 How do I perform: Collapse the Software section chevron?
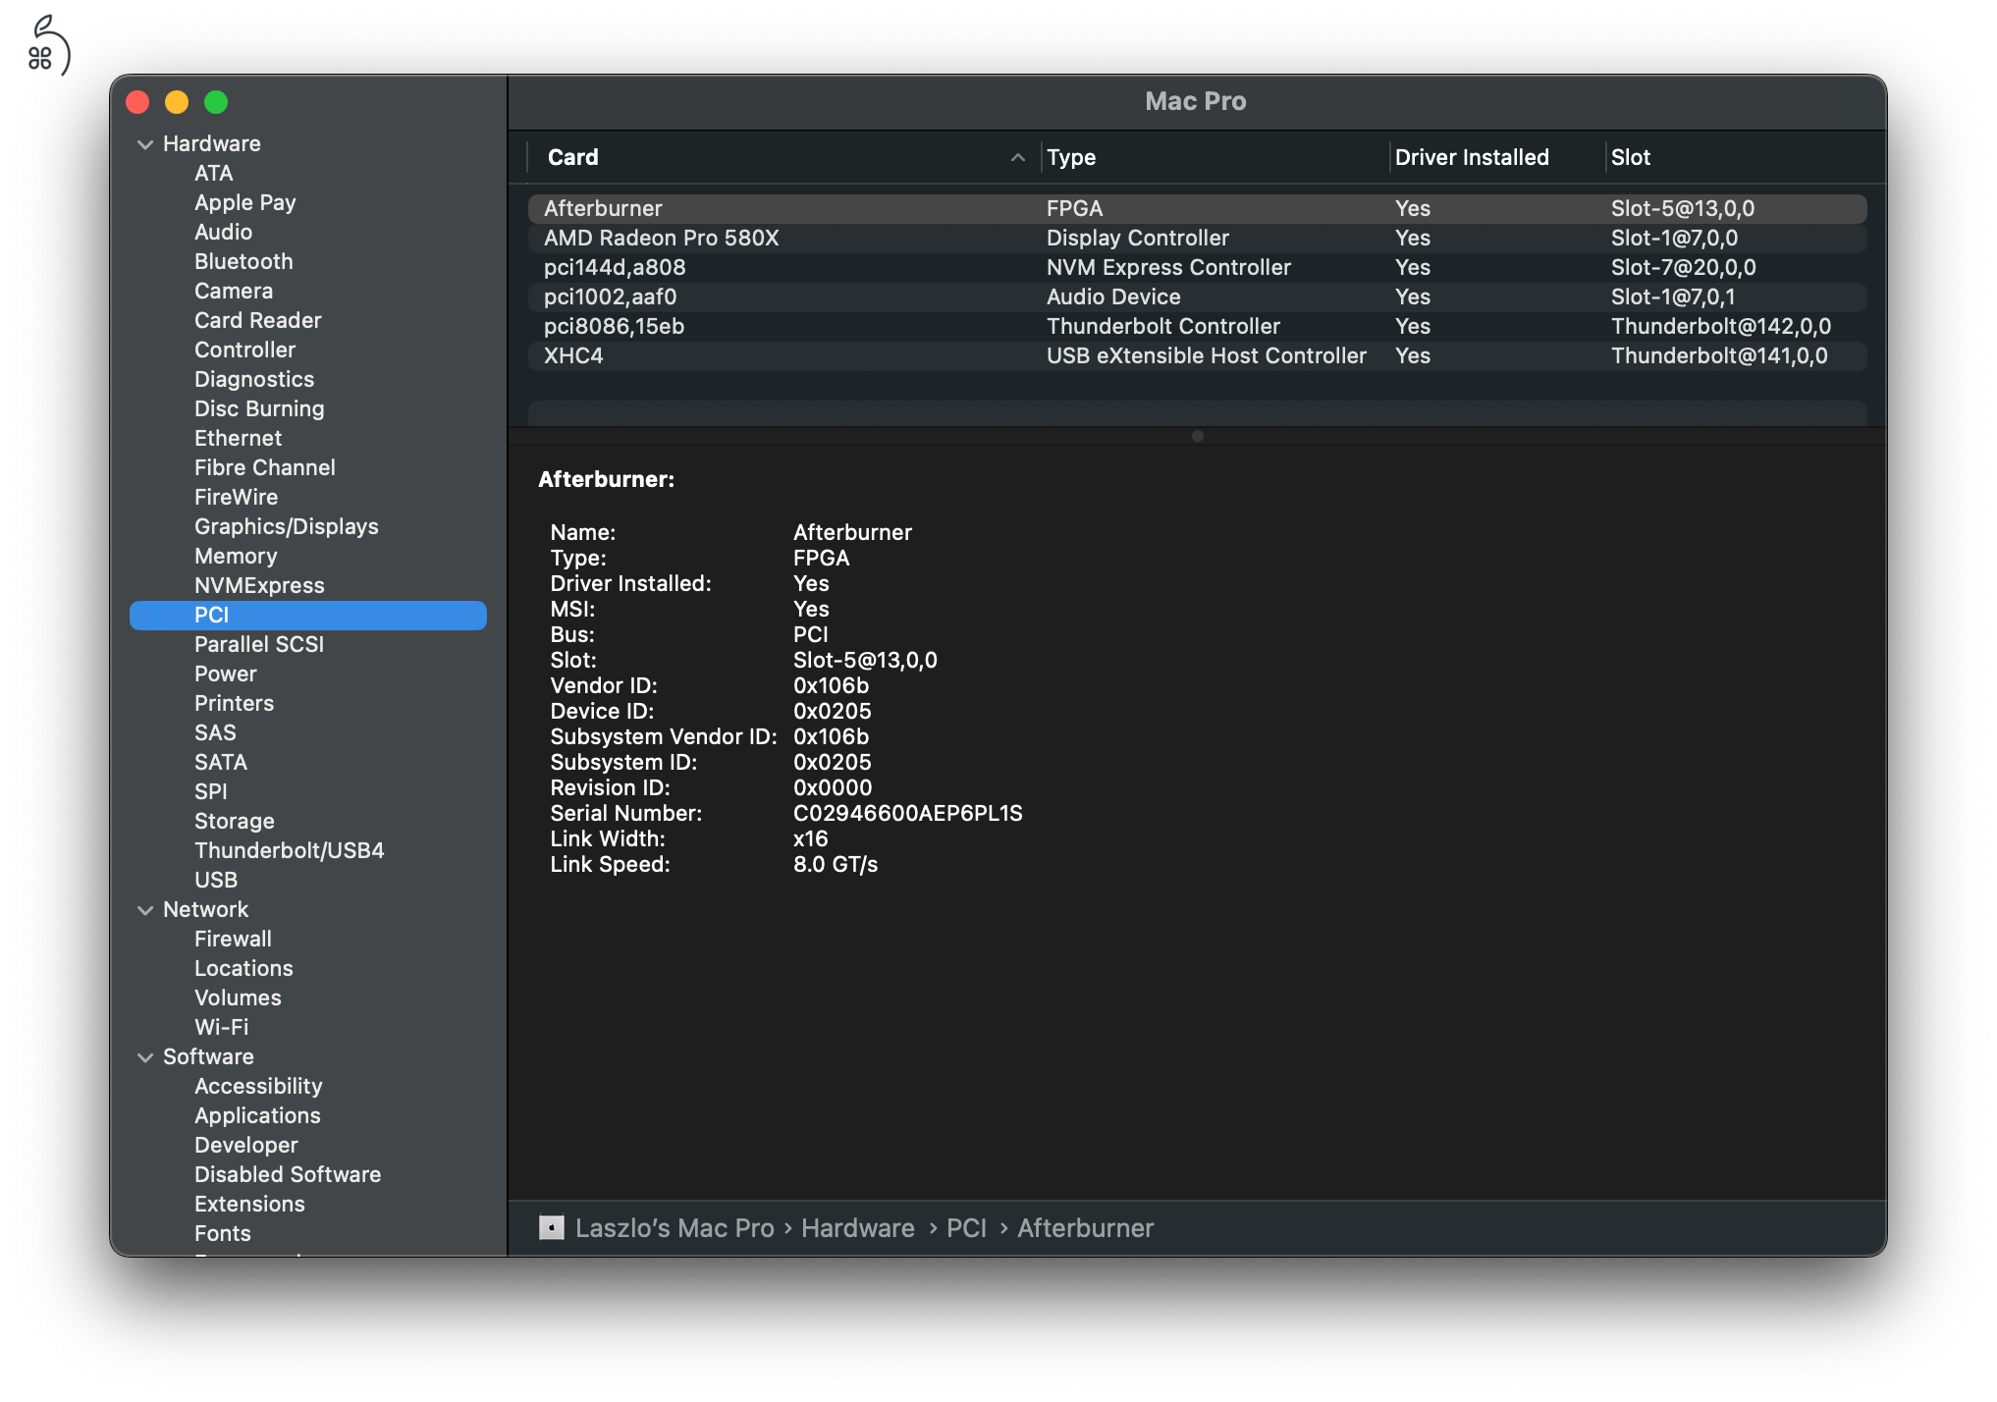tap(145, 1057)
